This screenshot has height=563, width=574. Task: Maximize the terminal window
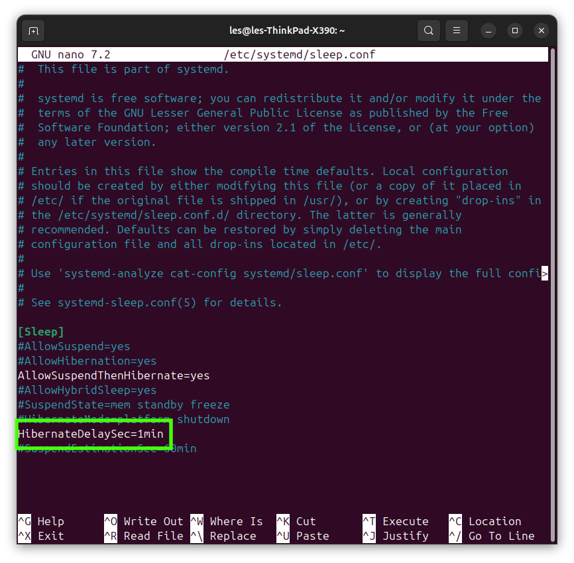tap(514, 31)
